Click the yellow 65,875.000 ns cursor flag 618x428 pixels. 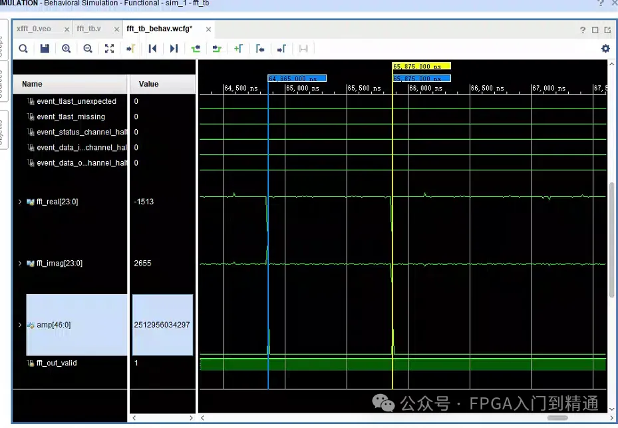coord(421,67)
